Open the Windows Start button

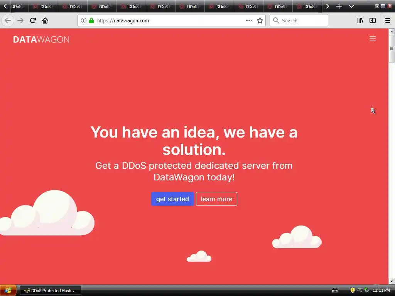pos(8,291)
